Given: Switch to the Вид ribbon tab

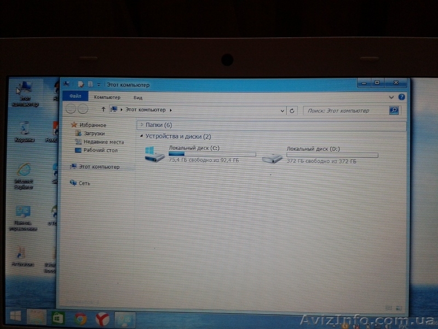Looking at the screenshot, I should [138, 98].
